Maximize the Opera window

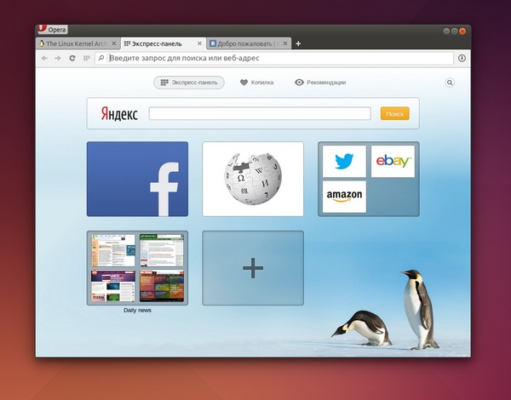point(454,31)
